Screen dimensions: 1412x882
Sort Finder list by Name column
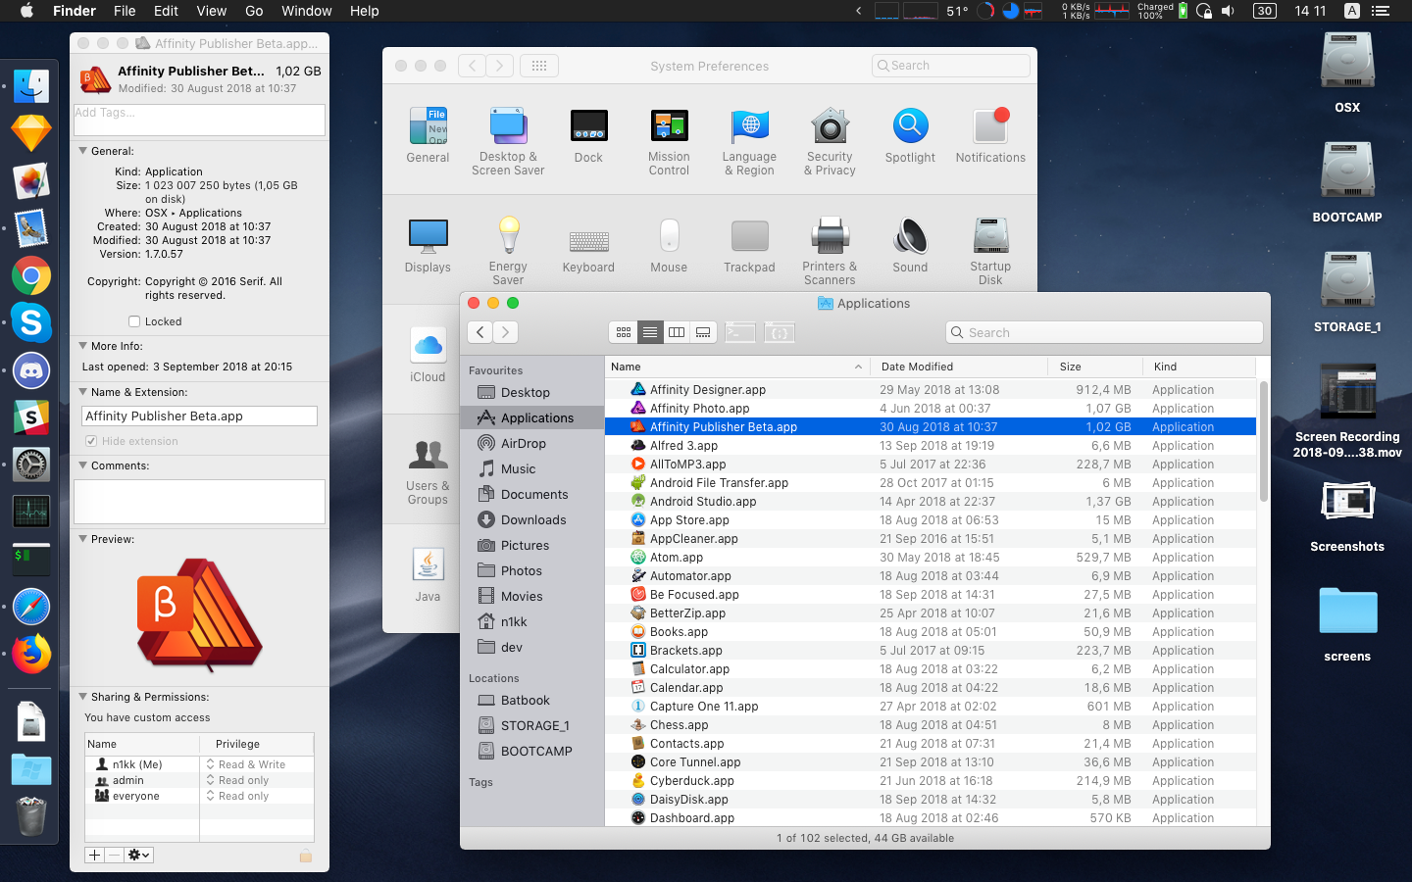click(x=737, y=367)
